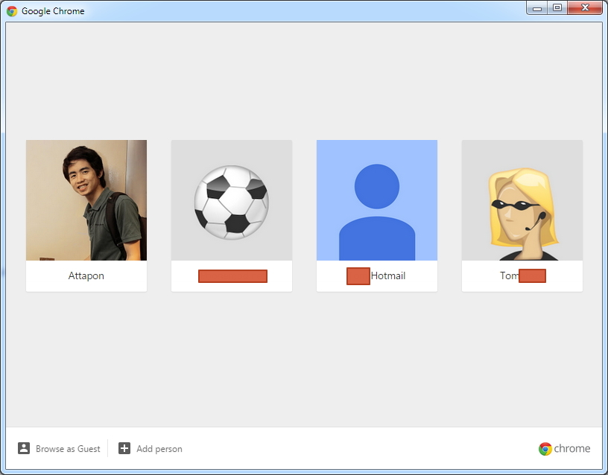This screenshot has height=475, width=608.
Task: Click the Chrome icon in title bar
Action: (x=12, y=11)
